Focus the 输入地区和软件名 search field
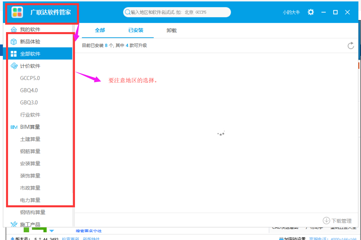361x240 pixels. tap(177, 12)
